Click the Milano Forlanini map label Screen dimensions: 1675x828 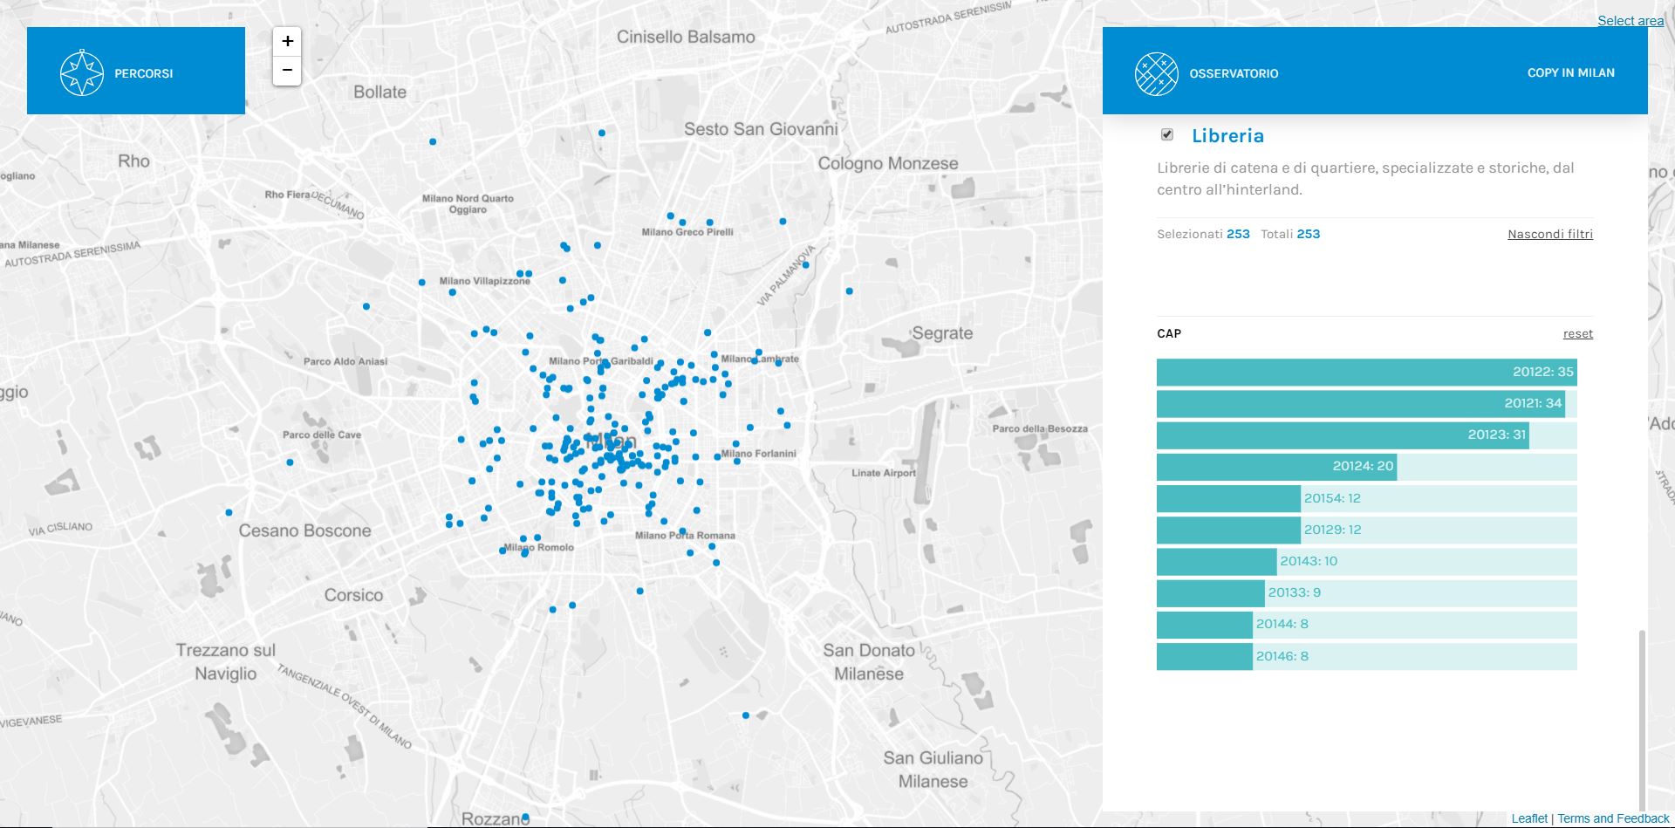(x=758, y=454)
